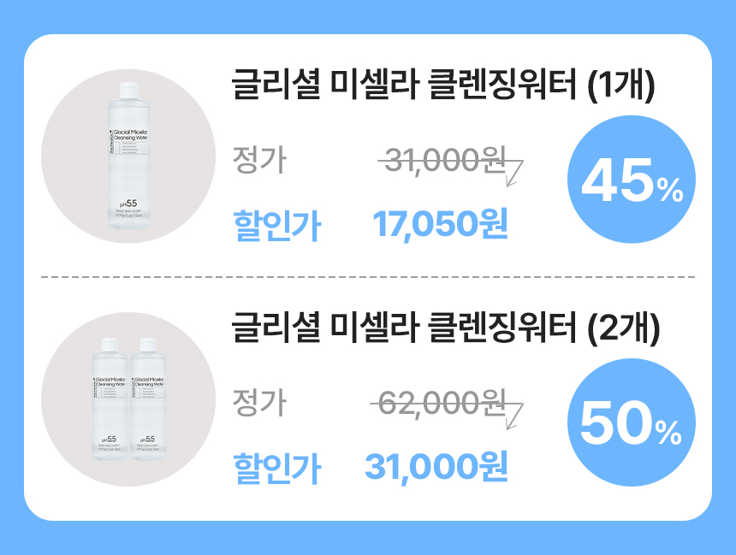Image resolution: width=736 pixels, height=555 pixels.
Task: Click the 정가 label for the 2개 item
Action: pos(260,401)
